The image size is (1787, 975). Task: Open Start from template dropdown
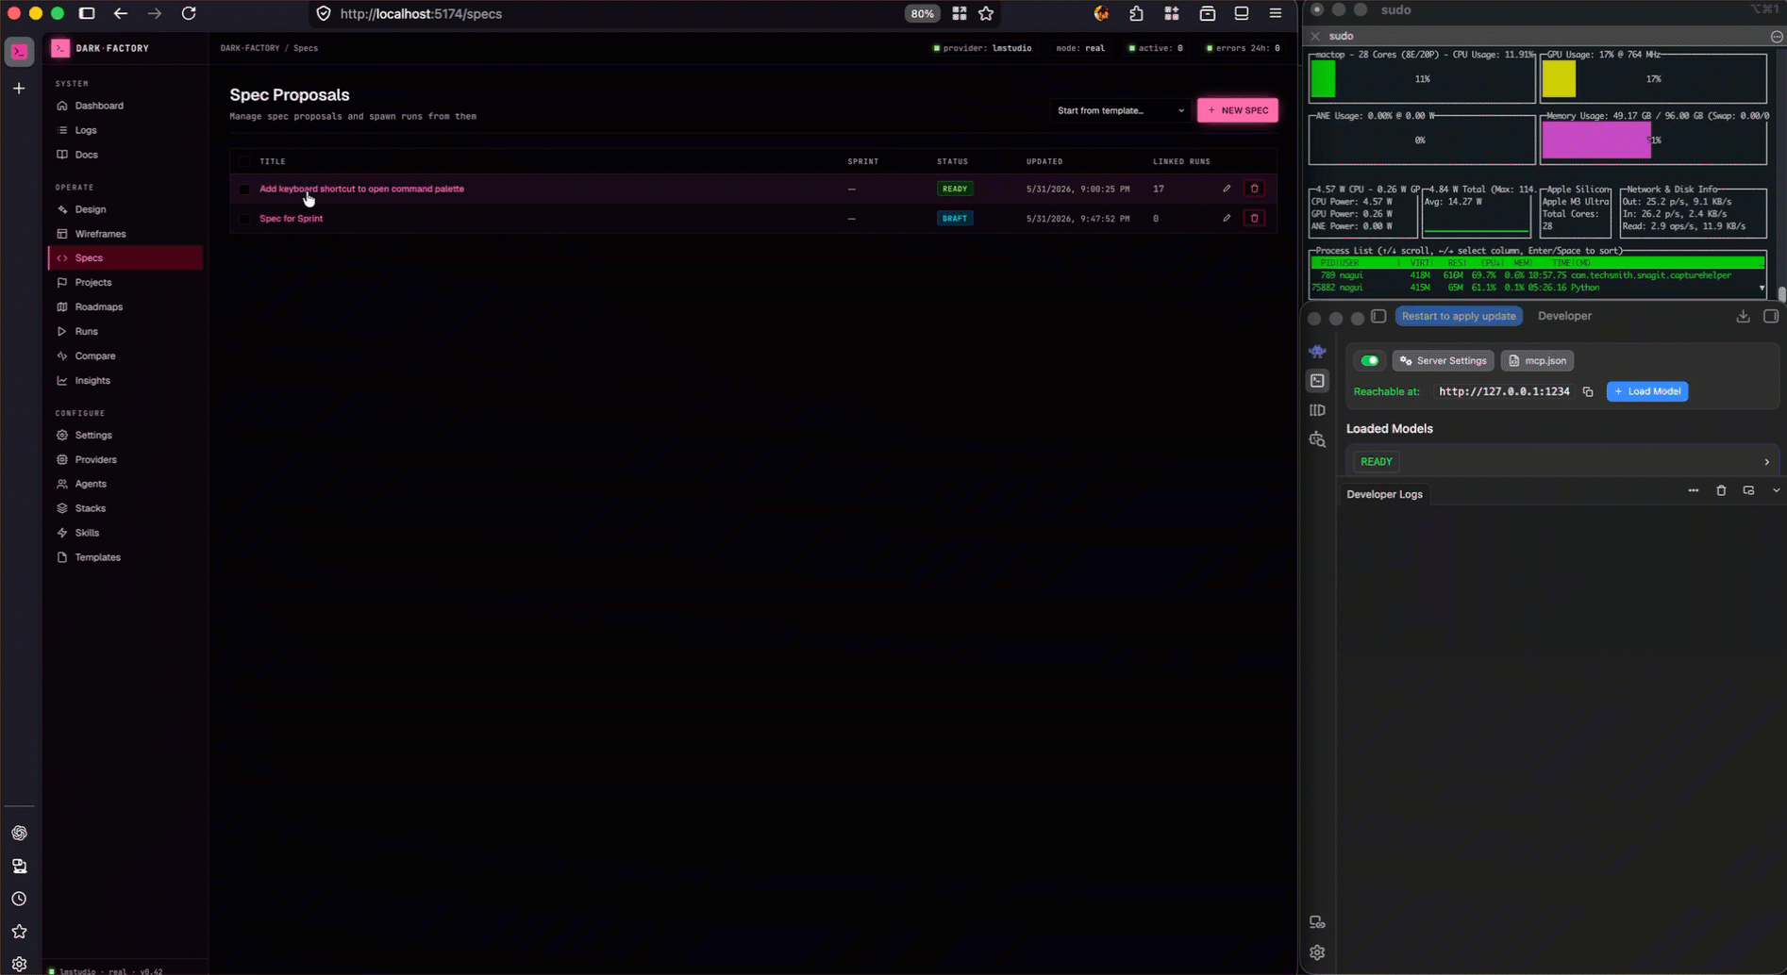(x=1120, y=110)
